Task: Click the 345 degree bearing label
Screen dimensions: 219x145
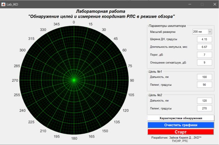Action: coord(57,24)
